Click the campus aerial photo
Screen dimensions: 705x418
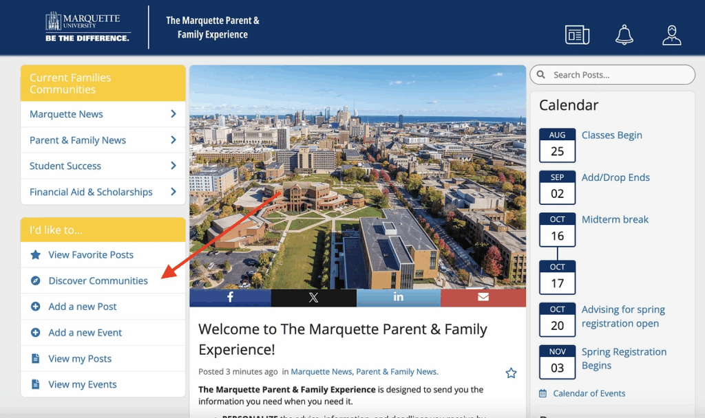tap(357, 177)
